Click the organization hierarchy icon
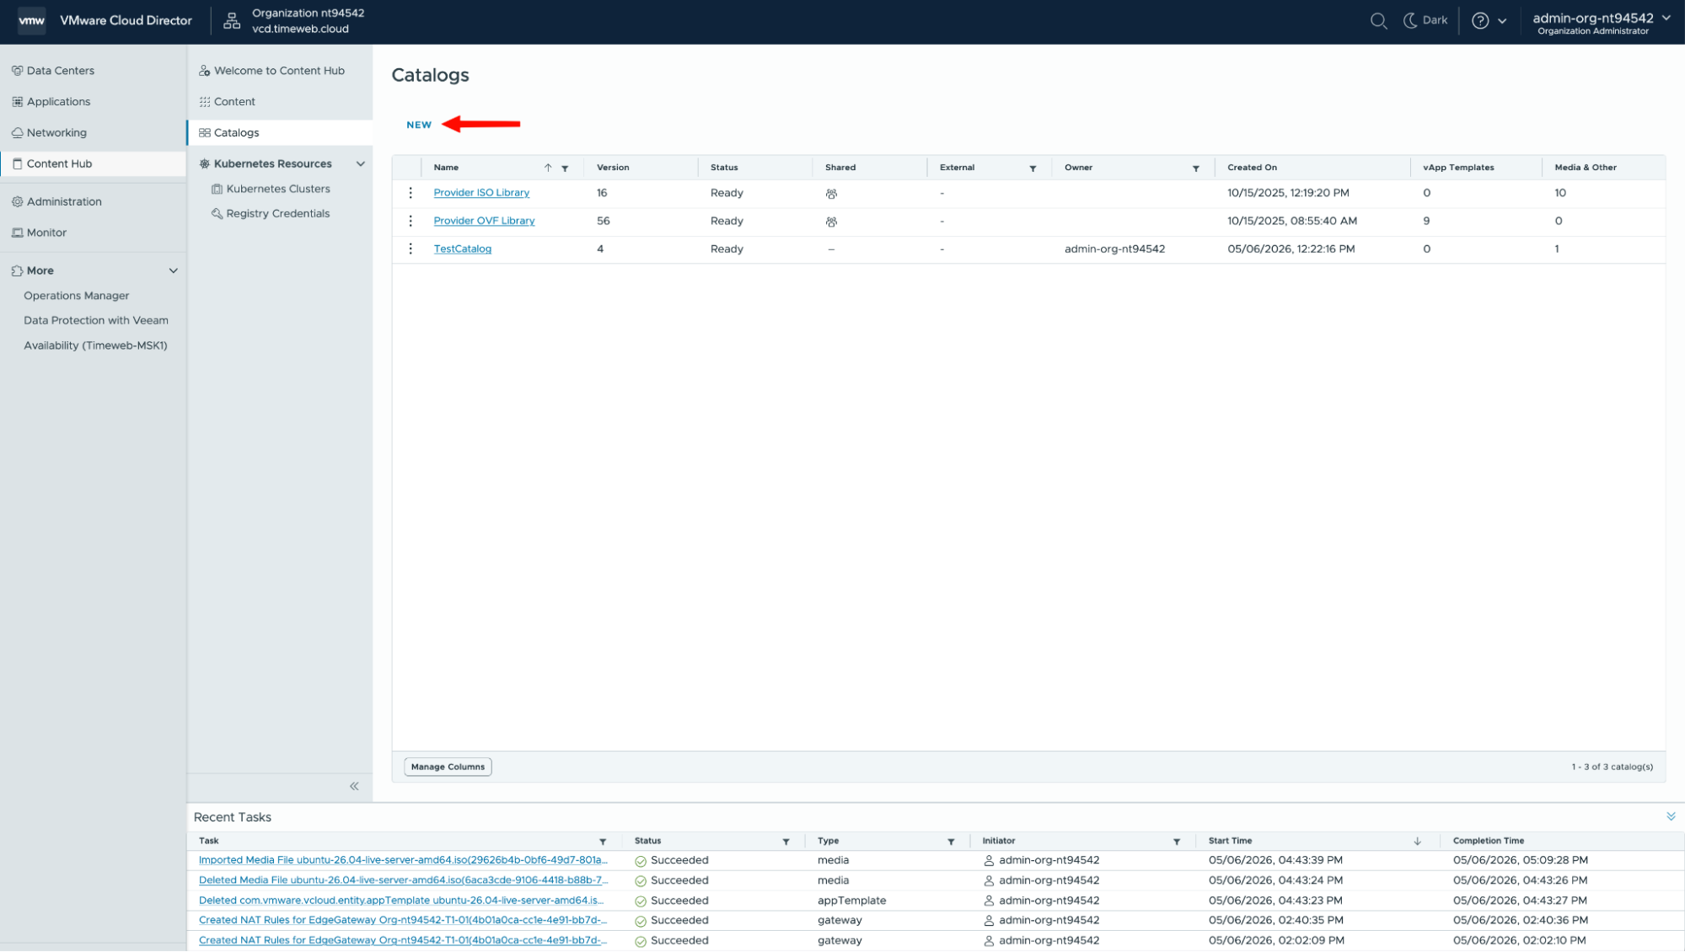This screenshot has height=952, width=1685. 232,21
